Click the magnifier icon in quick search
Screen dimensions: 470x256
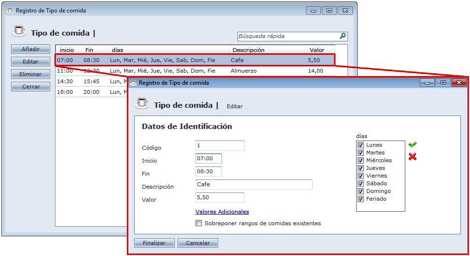tap(343, 36)
